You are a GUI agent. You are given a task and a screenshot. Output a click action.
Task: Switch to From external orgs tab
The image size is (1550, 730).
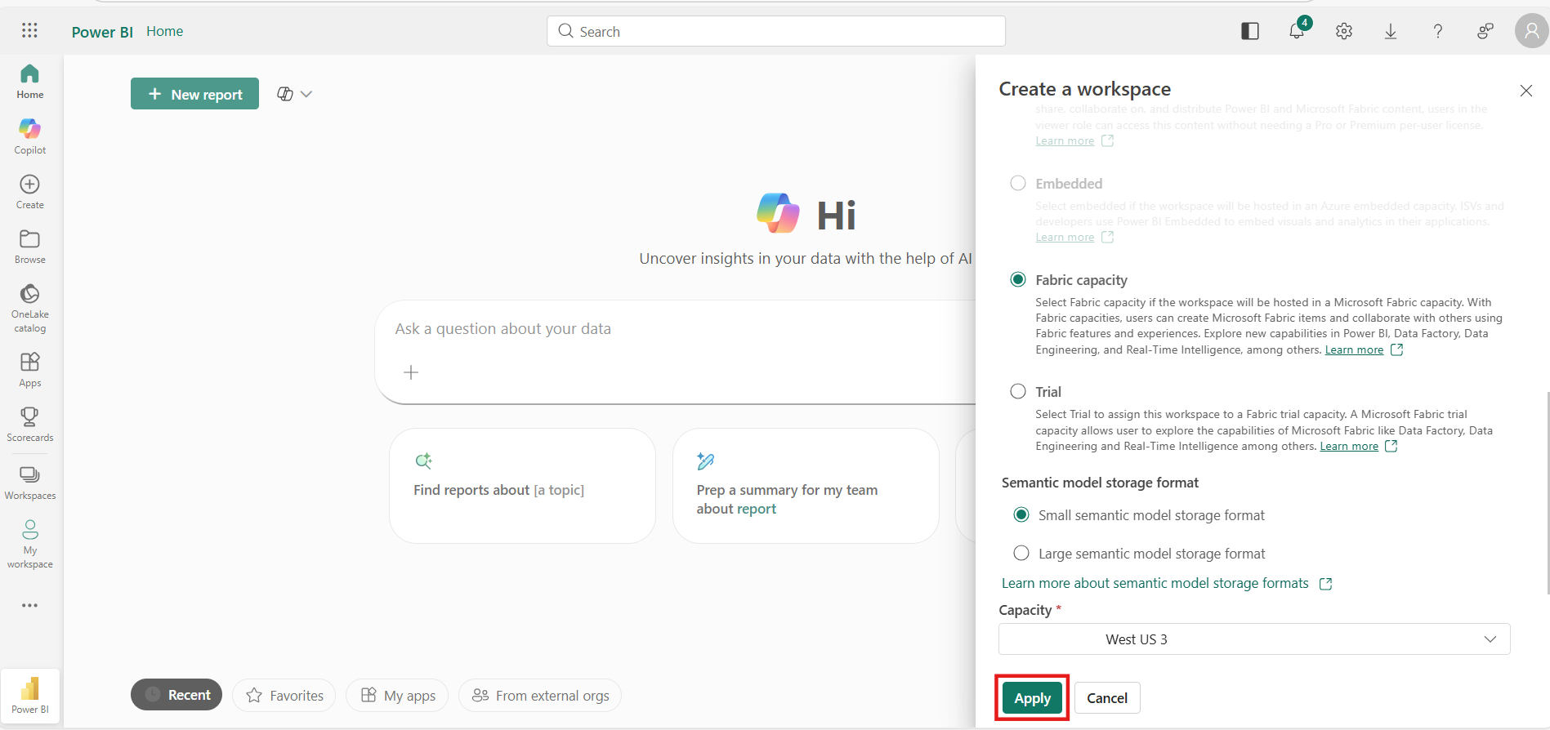click(x=540, y=695)
